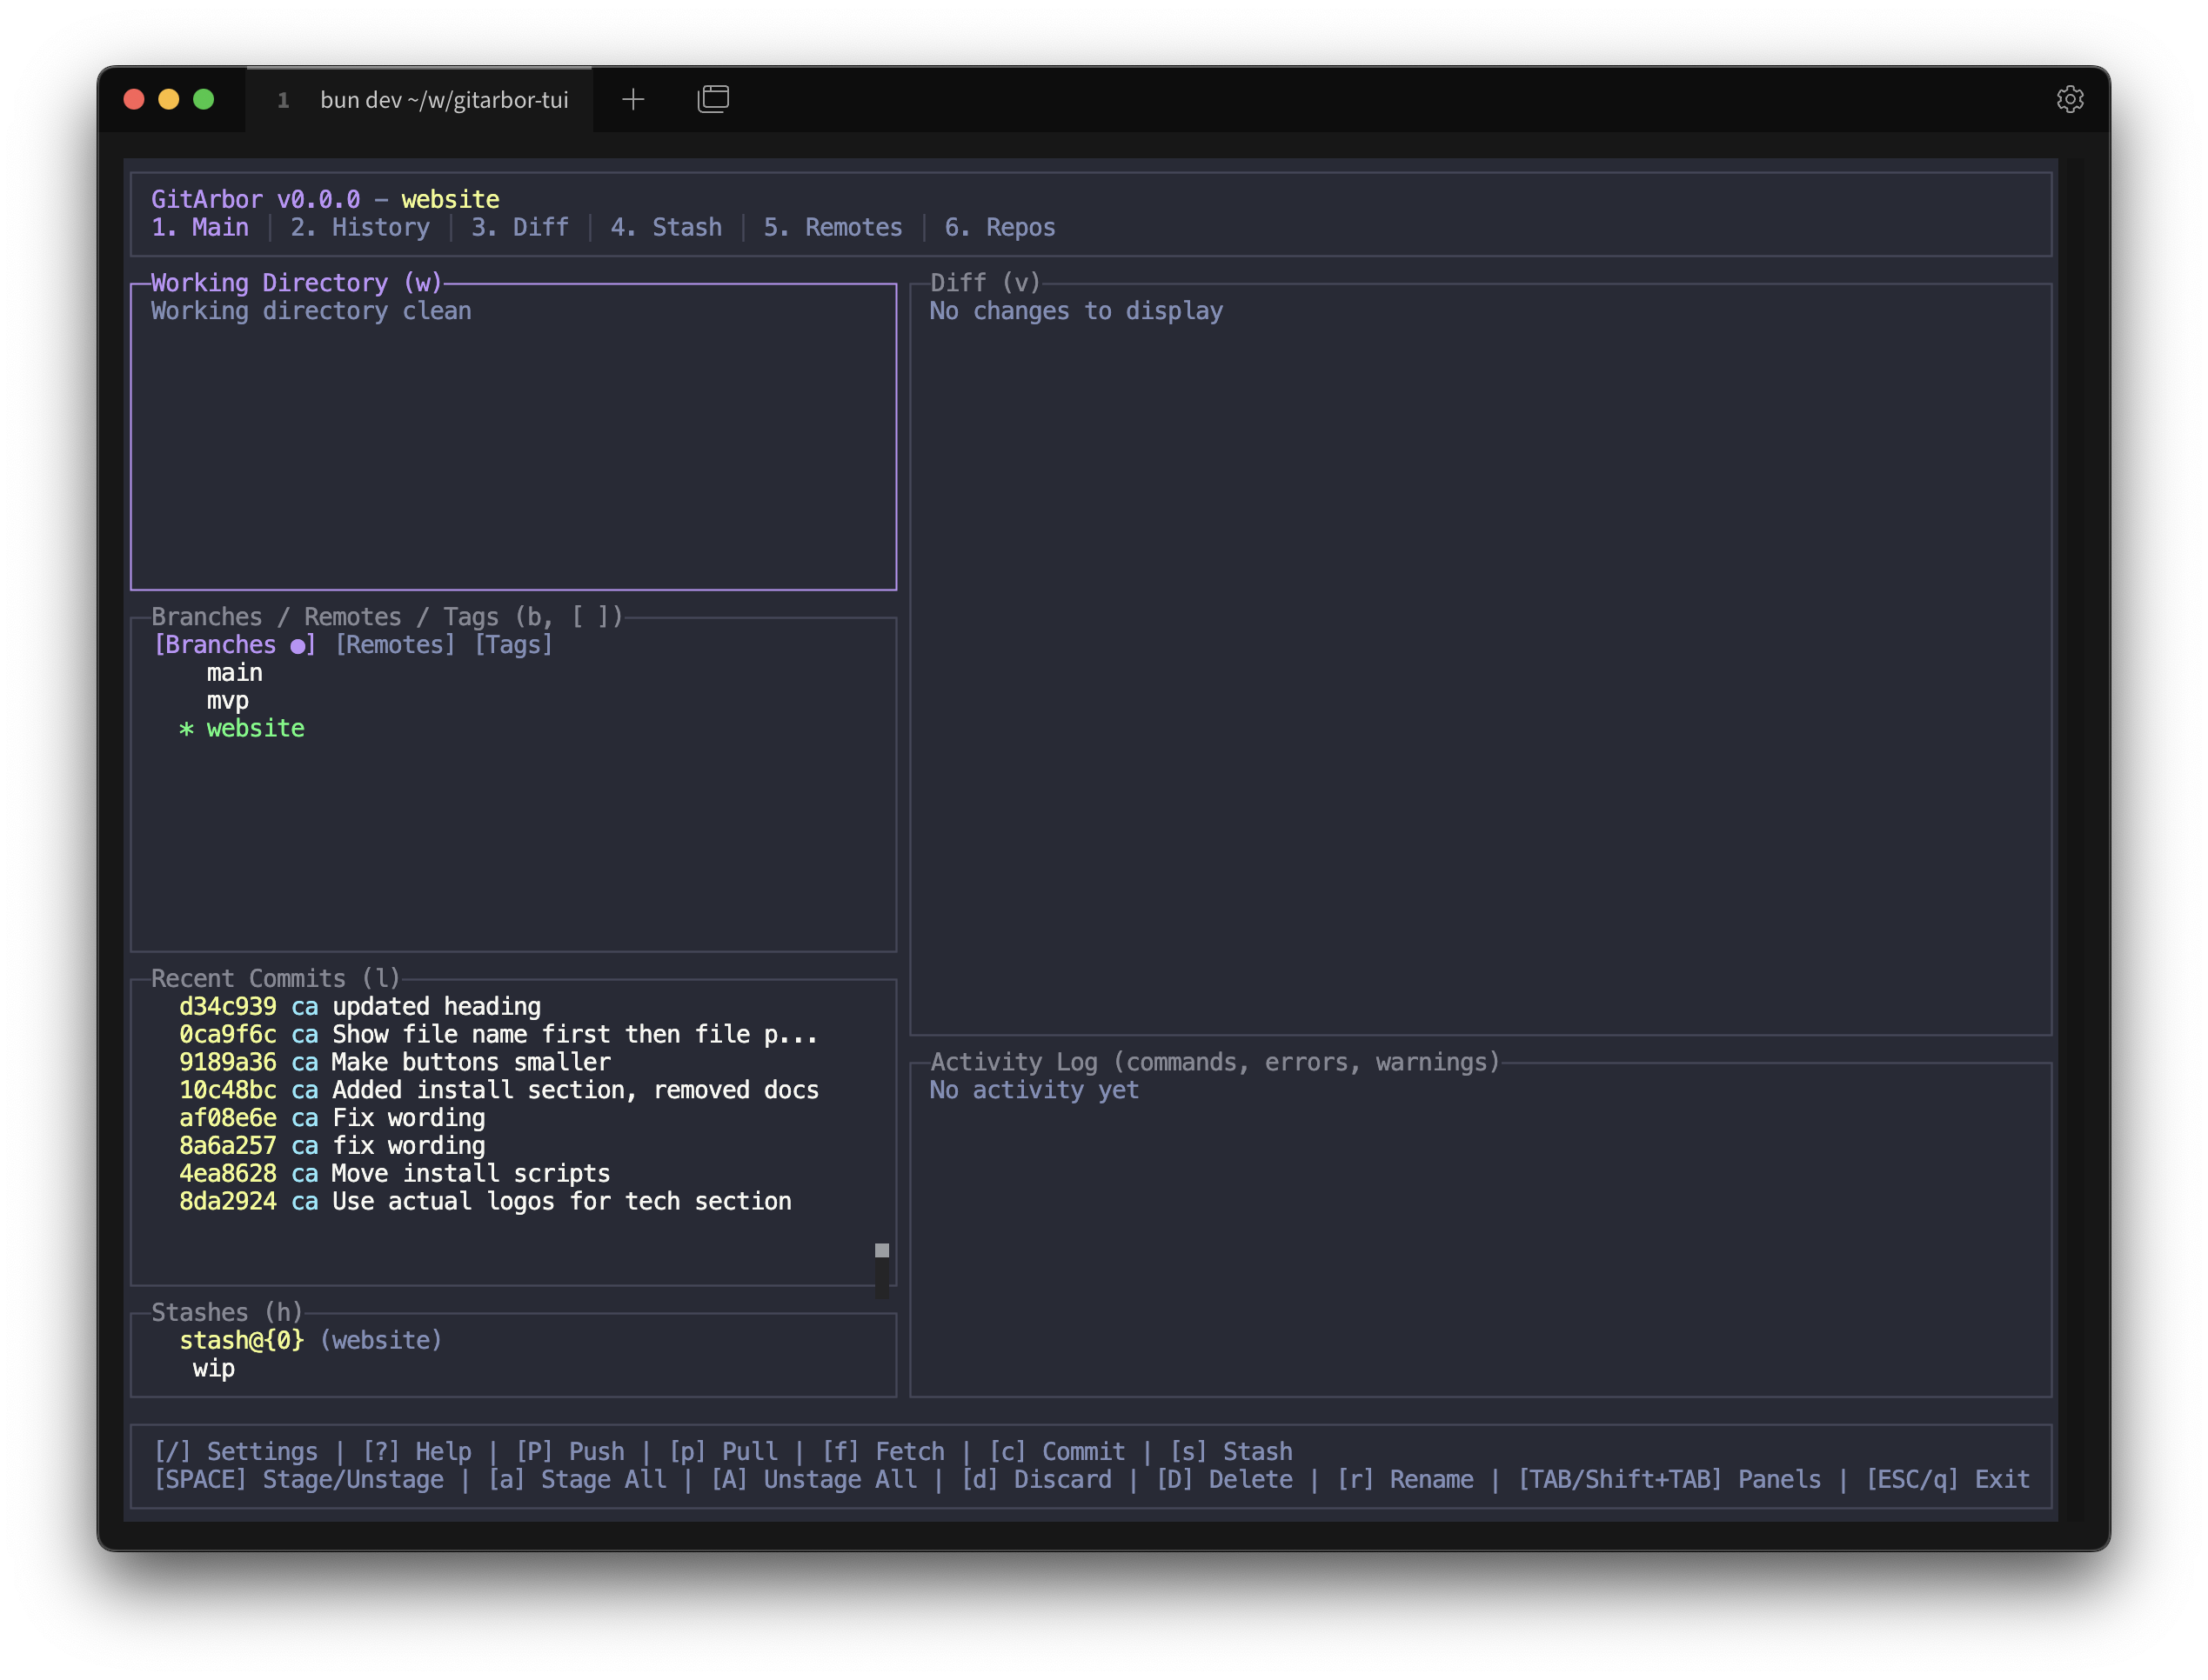Select the main branch
Screen dimensions: 2208x1680
click(234, 672)
